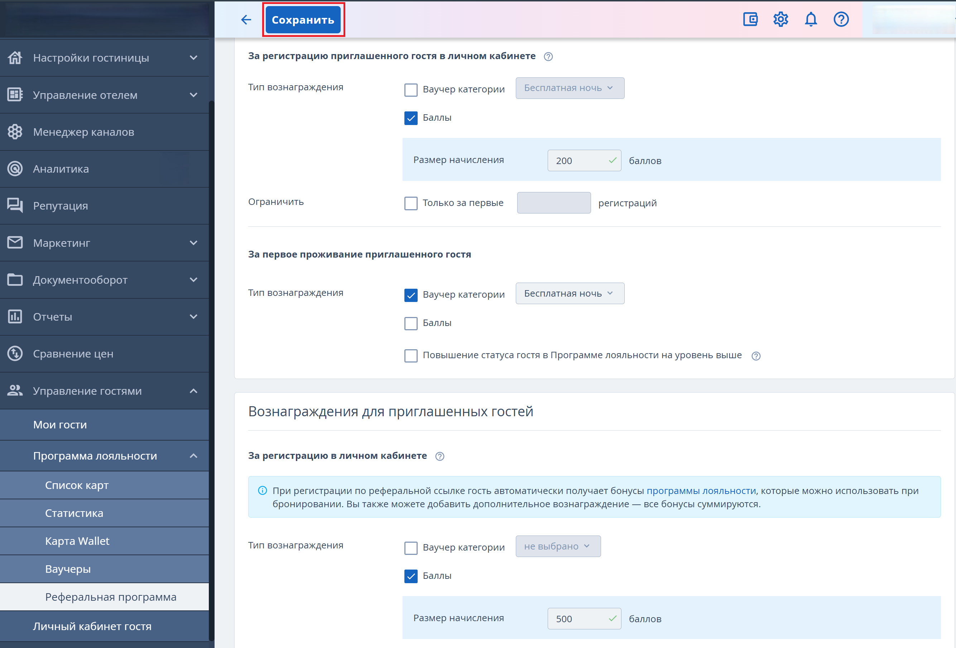The height and width of the screenshot is (648, 956).
Task: Open the enabled Бесплатная ночь dropdown
Action: tap(569, 293)
